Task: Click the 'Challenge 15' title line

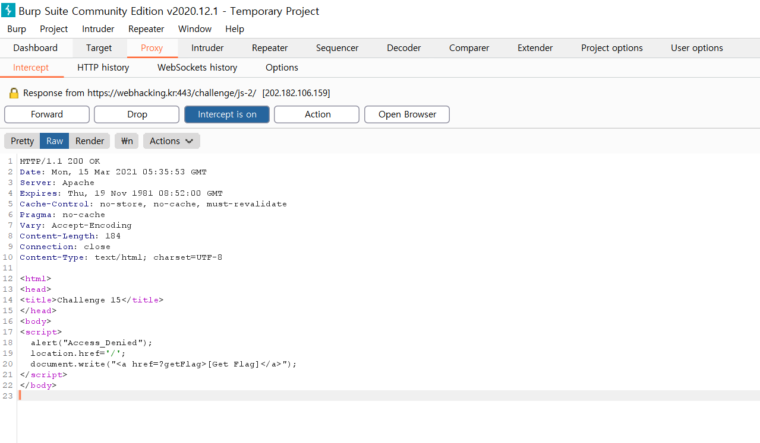Action: (x=92, y=300)
